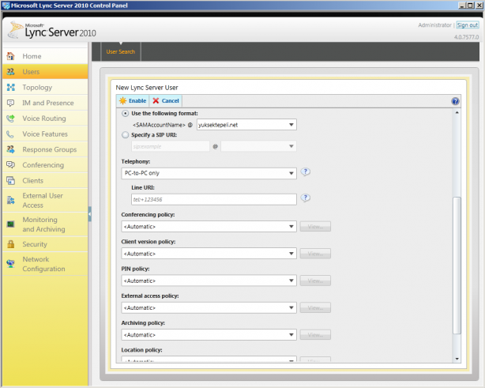Click the Cancel button
This screenshot has width=485, height=388.
pyautogui.click(x=166, y=101)
